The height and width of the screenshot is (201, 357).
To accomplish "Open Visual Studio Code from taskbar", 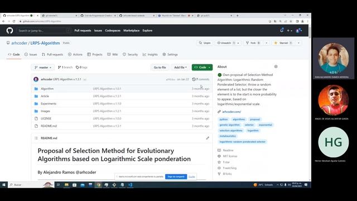I will [x=130, y=185].
